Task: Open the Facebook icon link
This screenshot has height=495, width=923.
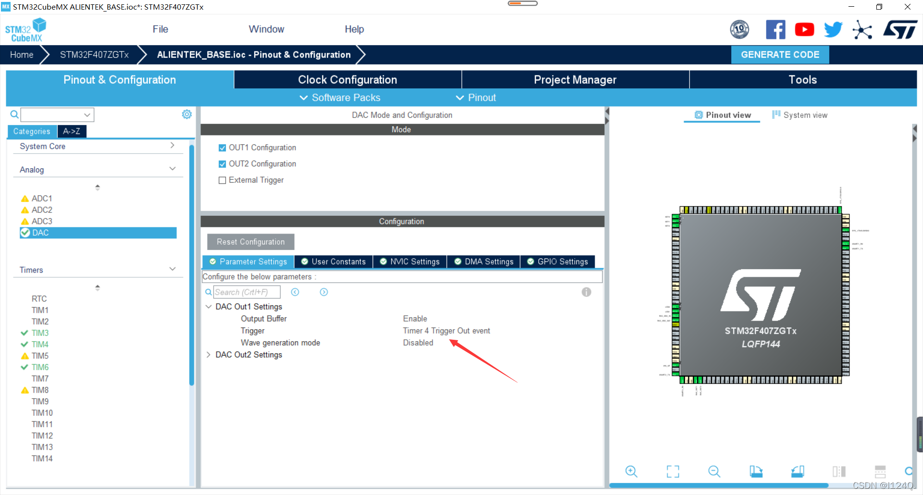Action: (775, 30)
